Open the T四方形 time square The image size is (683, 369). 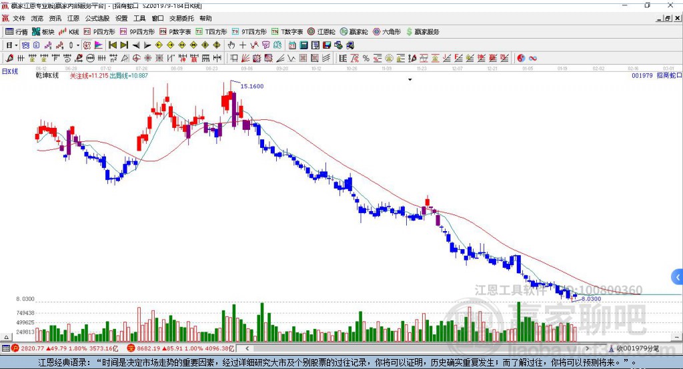(211, 32)
